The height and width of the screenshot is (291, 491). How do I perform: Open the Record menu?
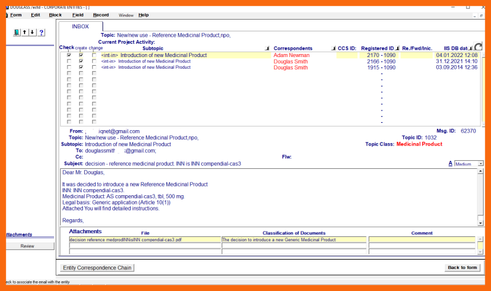(101, 14)
